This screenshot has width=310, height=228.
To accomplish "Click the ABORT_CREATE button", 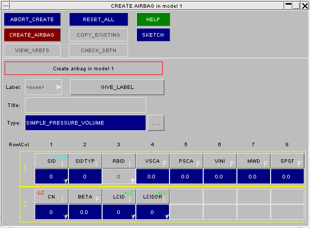I will pyautogui.click(x=32, y=19).
